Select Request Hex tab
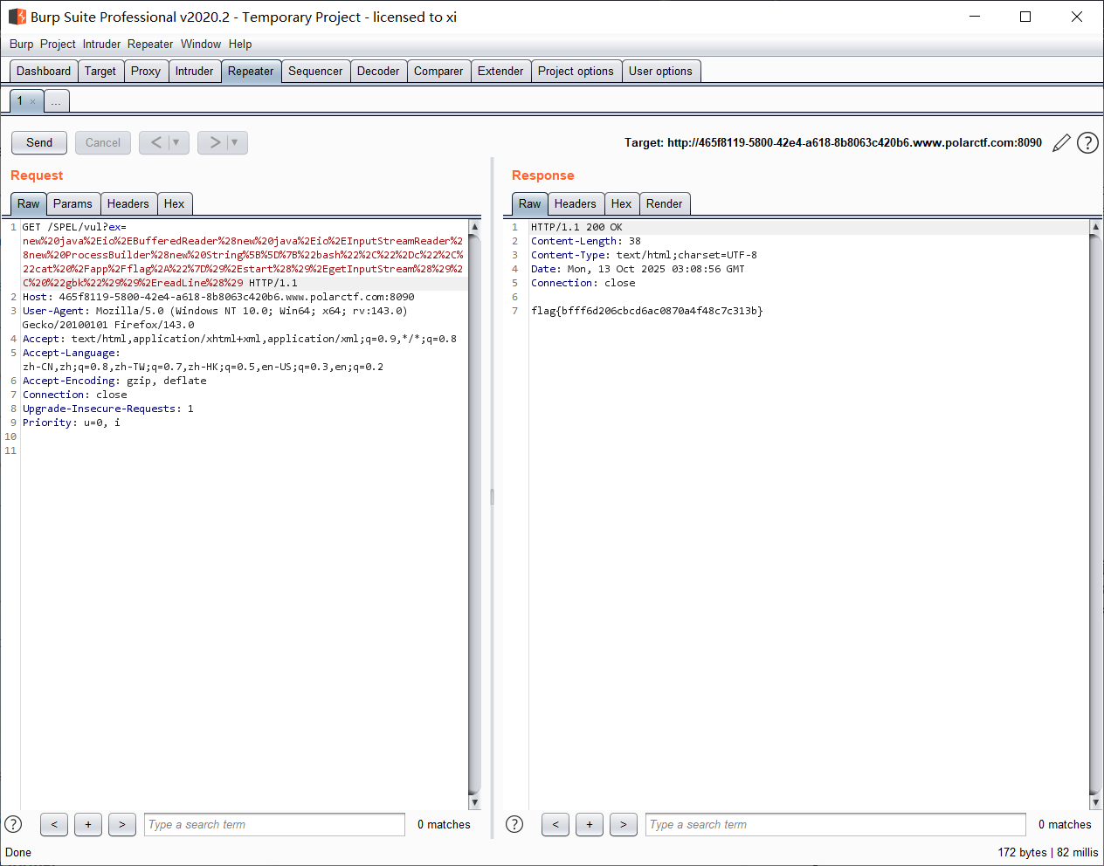Viewport: 1104px width, 866px height. [x=175, y=204]
